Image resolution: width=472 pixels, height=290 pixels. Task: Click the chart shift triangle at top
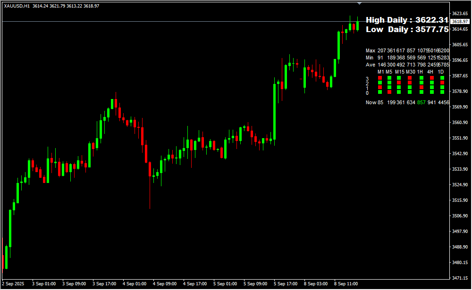pyautogui.click(x=360, y=3)
